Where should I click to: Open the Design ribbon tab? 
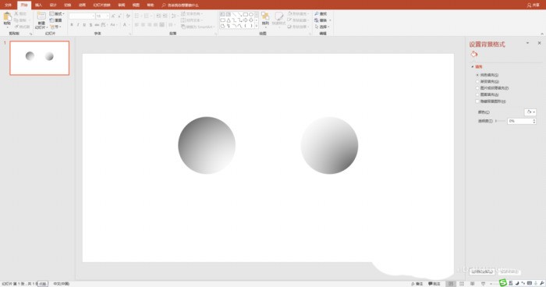(53, 5)
